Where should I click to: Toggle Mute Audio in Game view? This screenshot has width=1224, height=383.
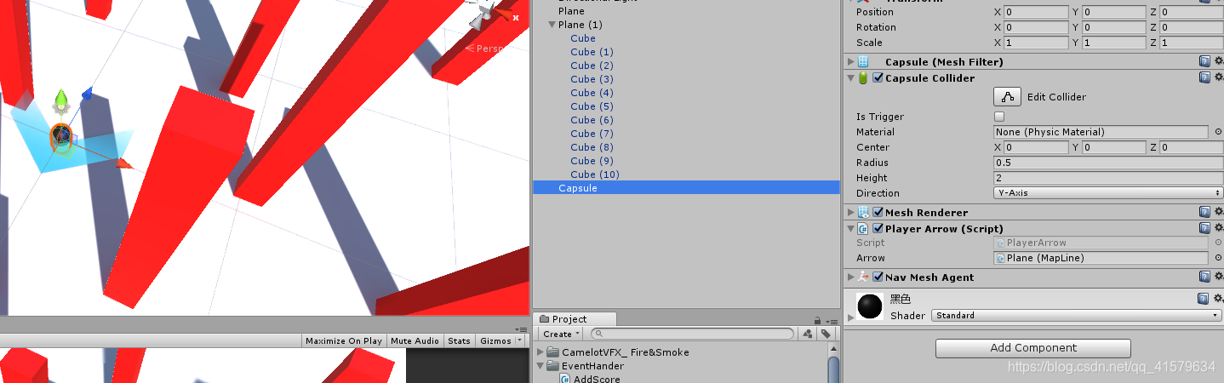point(415,340)
